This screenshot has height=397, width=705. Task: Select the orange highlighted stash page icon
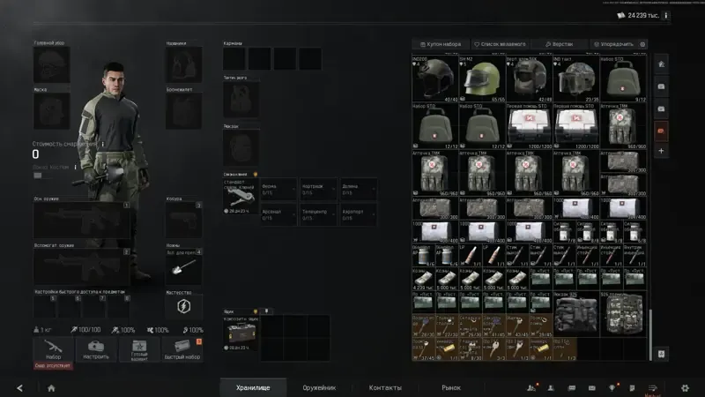point(661,131)
